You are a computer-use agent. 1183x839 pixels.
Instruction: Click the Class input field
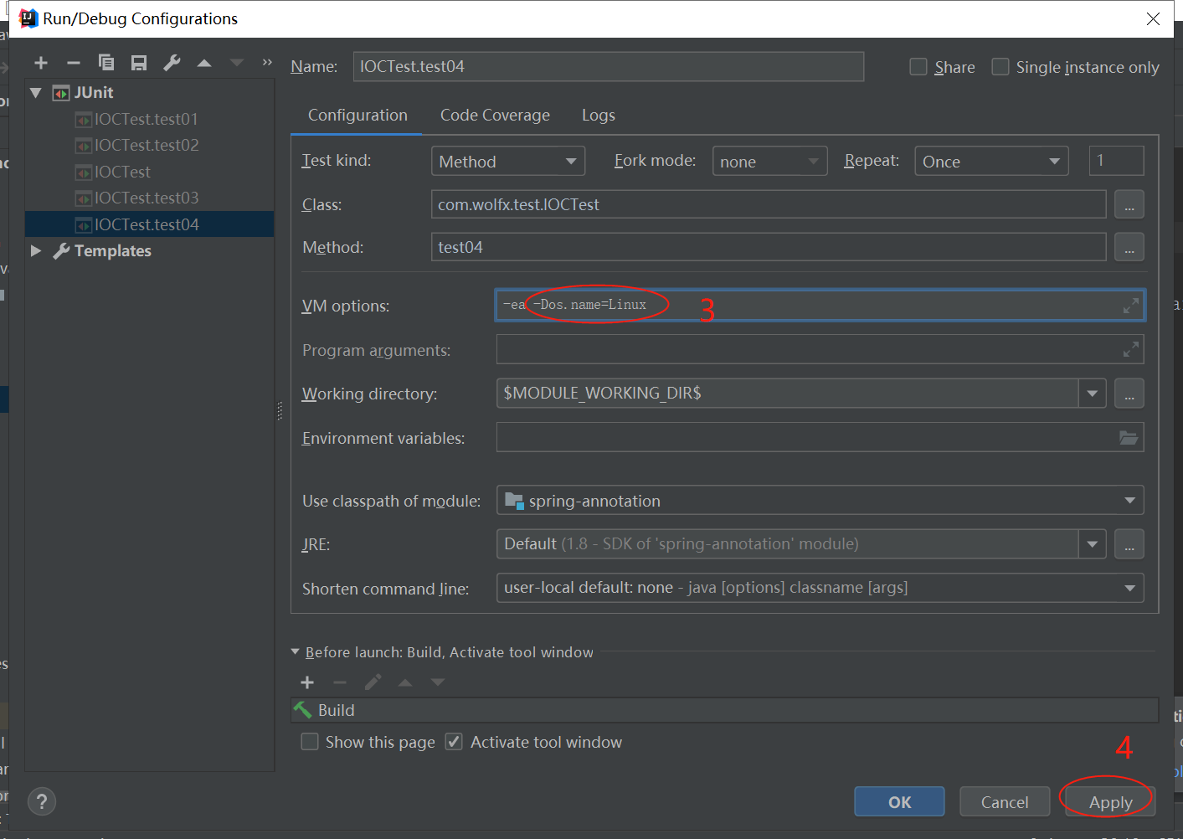click(x=769, y=204)
